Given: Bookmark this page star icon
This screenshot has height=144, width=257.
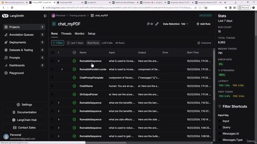Looking at the screenshot, I should [200, 8].
